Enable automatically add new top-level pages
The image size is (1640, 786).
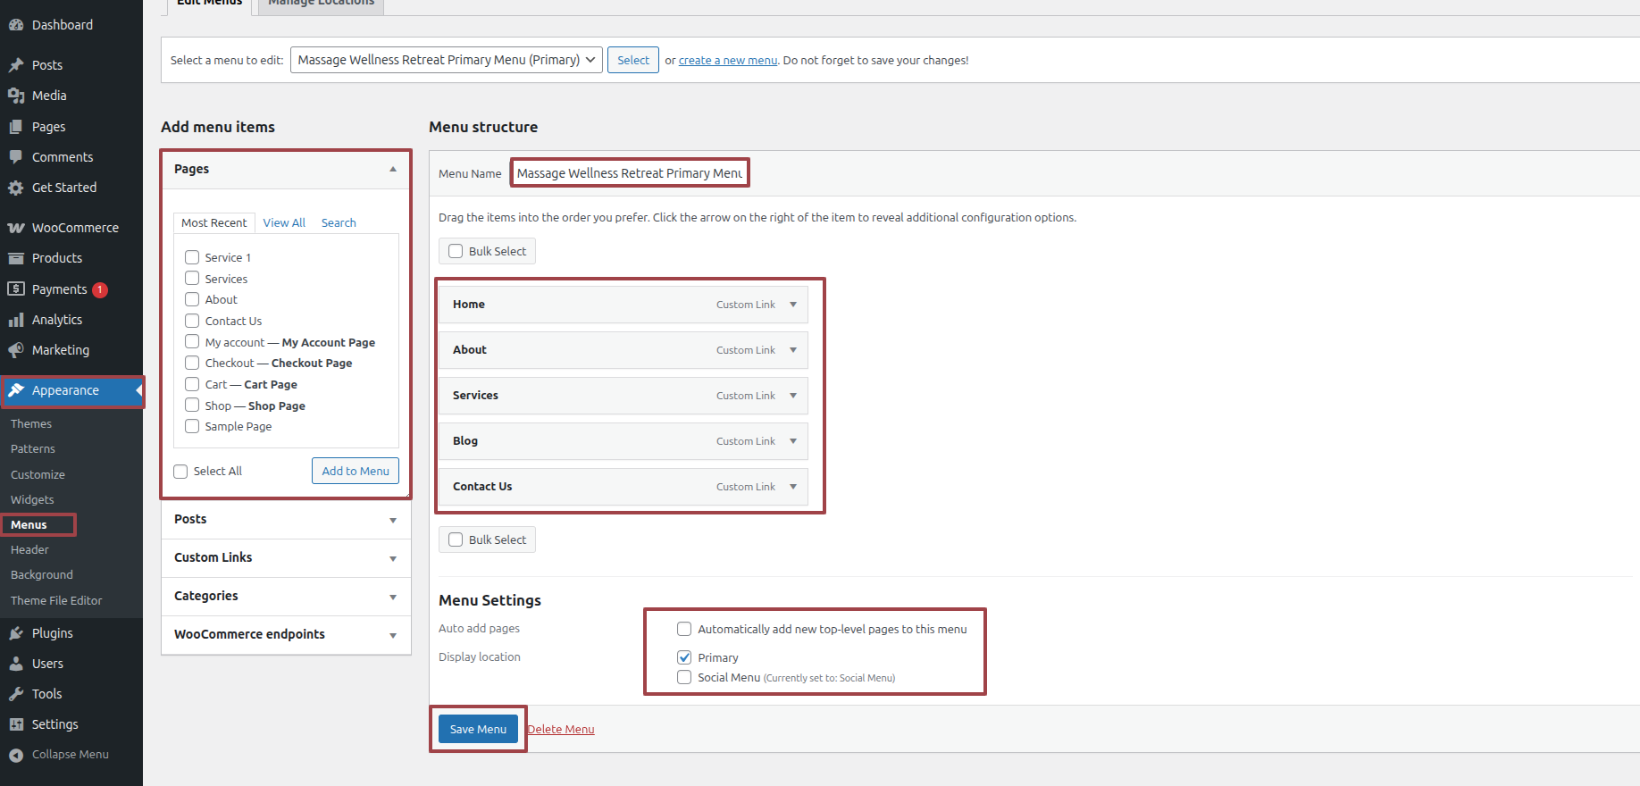point(684,629)
